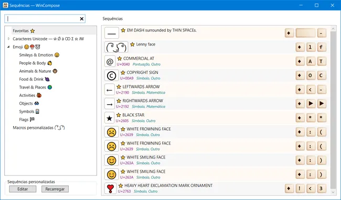Collapse the Emoji tree node arrow

[8, 47]
